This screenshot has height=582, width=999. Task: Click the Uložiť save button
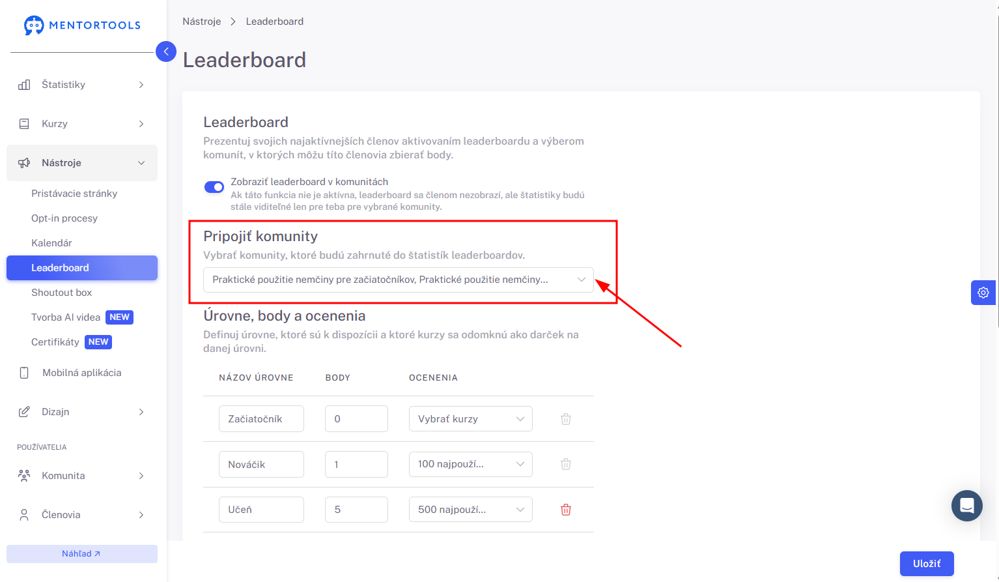(x=927, y=564)
